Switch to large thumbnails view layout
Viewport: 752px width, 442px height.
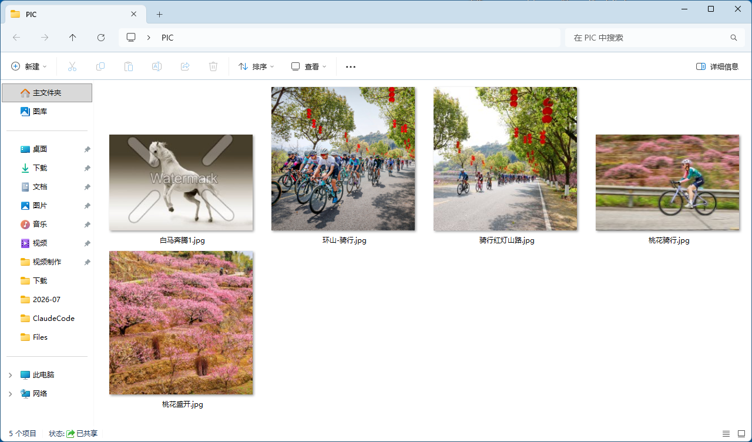[x=741, y=434]
